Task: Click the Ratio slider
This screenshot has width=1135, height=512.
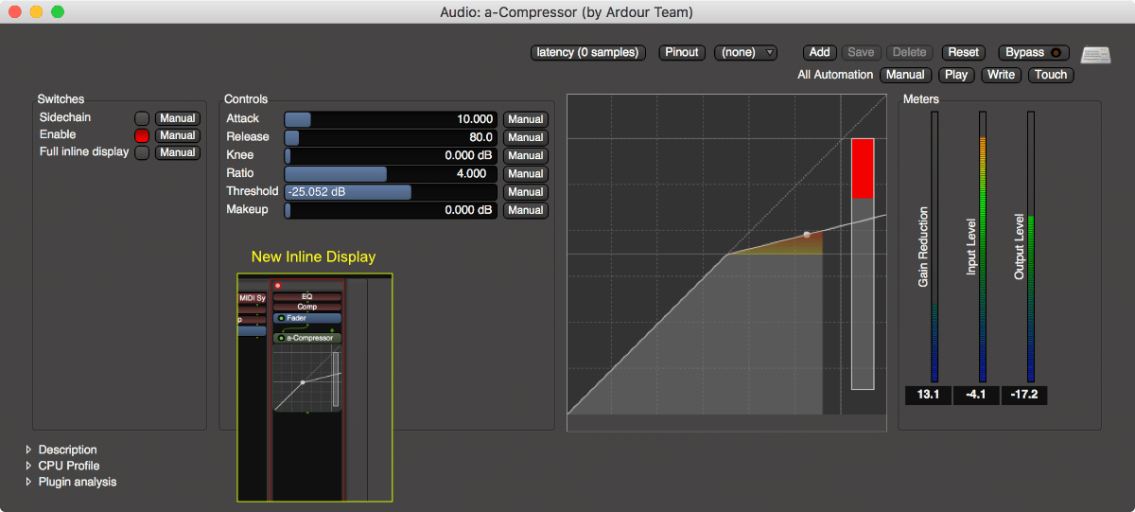Action: [391, 174]
